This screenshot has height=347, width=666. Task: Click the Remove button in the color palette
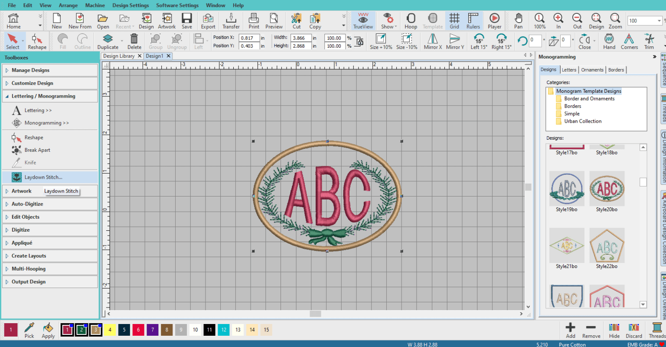pos(591,331)
